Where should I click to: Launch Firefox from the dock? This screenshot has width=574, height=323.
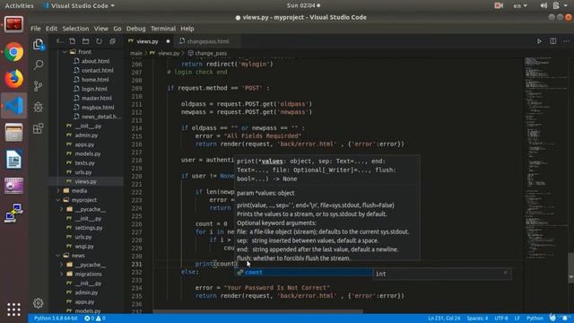coord(14,79)
